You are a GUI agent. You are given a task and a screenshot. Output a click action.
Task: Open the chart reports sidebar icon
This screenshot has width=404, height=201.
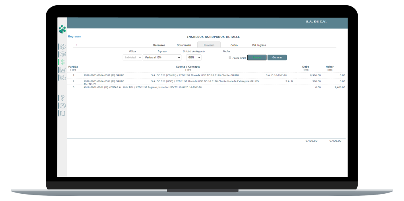click(x=62, y=70)
